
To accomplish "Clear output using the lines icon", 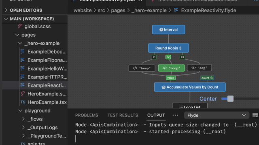I will (x=255, y=115).
